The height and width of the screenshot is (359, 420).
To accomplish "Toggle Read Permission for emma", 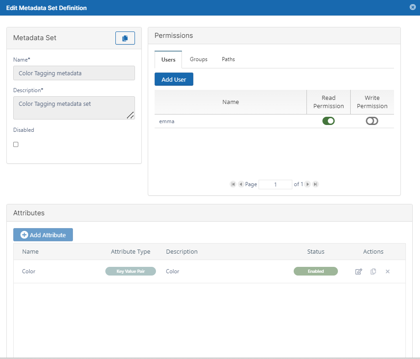I will point(328,121).
